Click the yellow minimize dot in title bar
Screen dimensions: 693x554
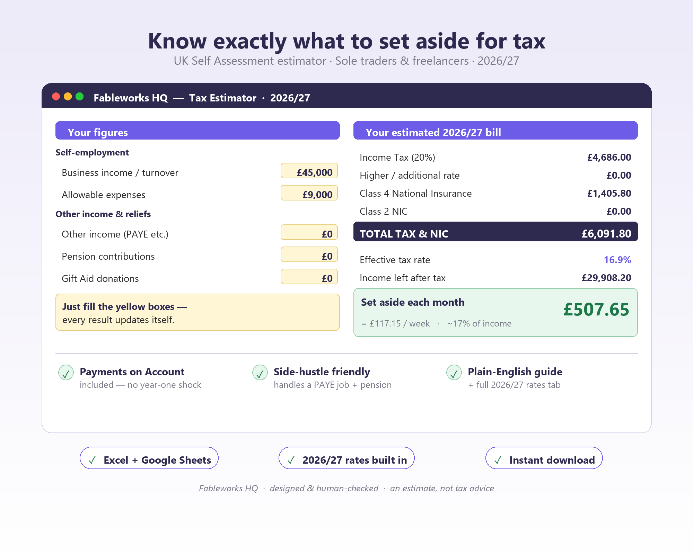pos(68,96)
